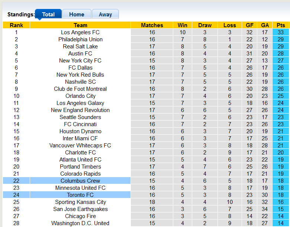Open Inter Miami CF team link
The image size is (290, 227).
point(80,138)
